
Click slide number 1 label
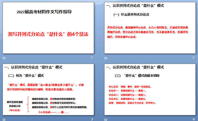(x=92, y=58)
